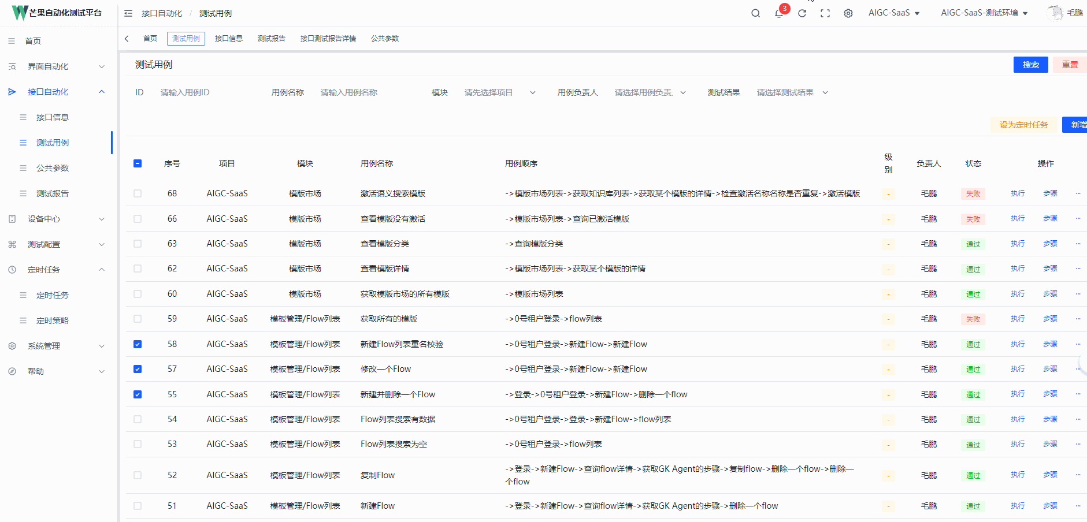
Task: Open settings via the gear icon
Action: point(848,13)
